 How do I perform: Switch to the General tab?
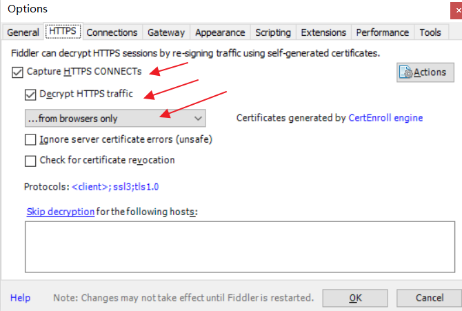click(x=23, y=32)
